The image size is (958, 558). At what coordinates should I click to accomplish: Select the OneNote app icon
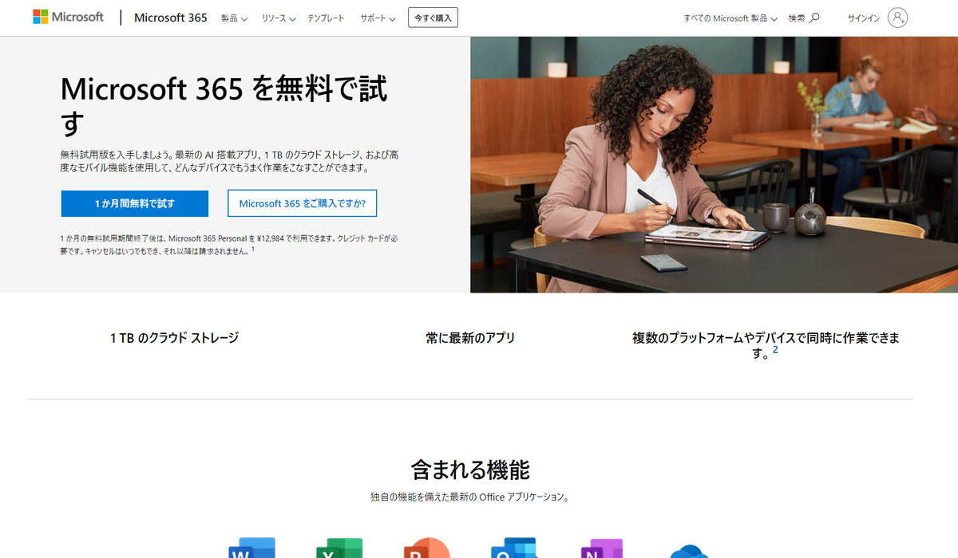coord(602,548)
